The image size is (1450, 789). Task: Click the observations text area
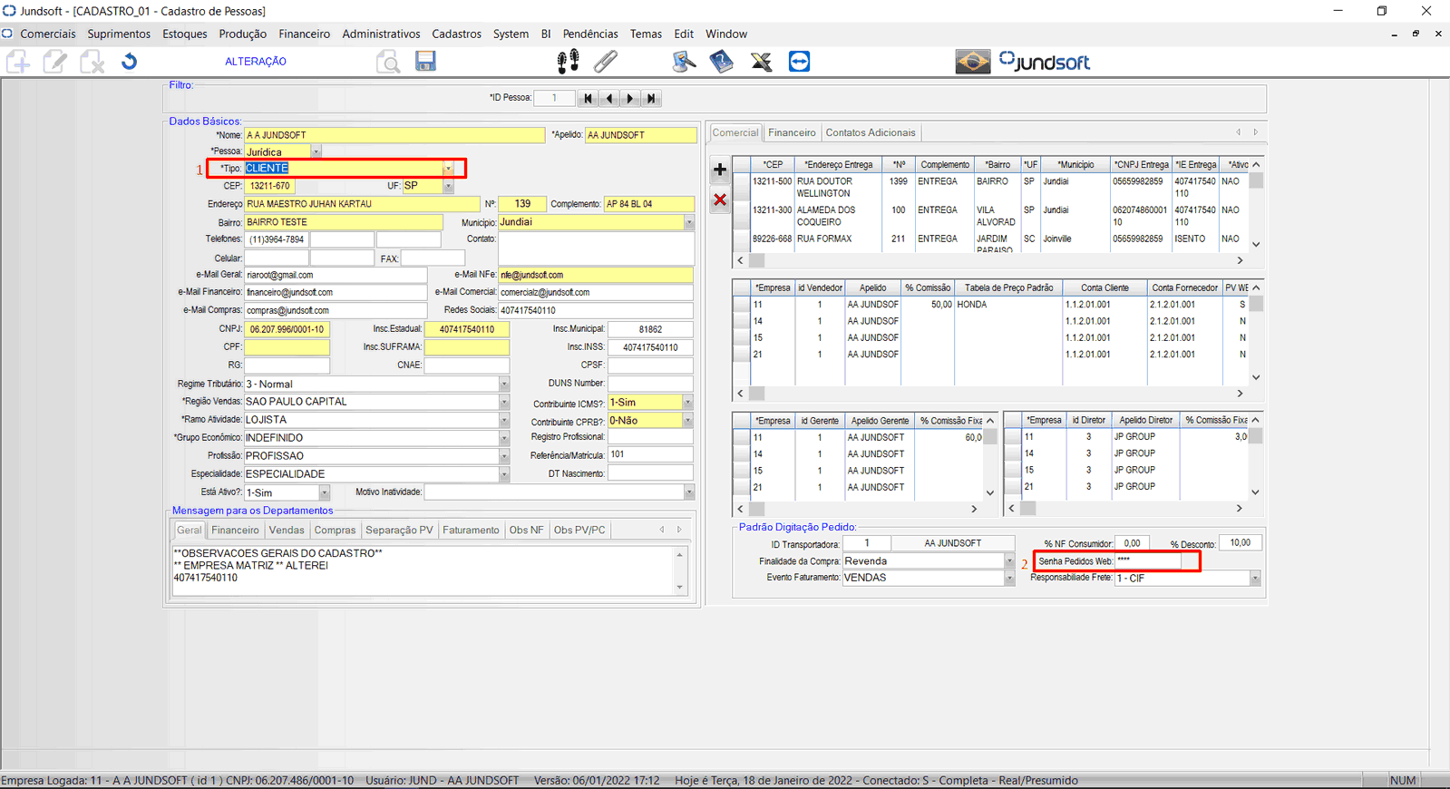424,570
